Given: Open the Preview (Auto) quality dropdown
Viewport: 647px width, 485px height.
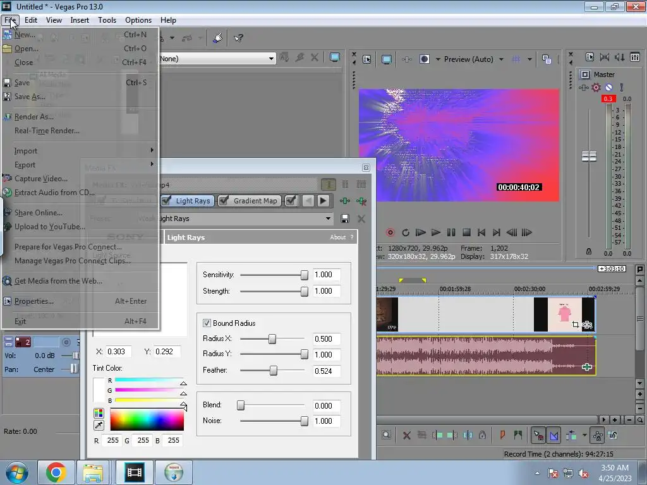Looking at the screenshot, I should tap(501, 59).
